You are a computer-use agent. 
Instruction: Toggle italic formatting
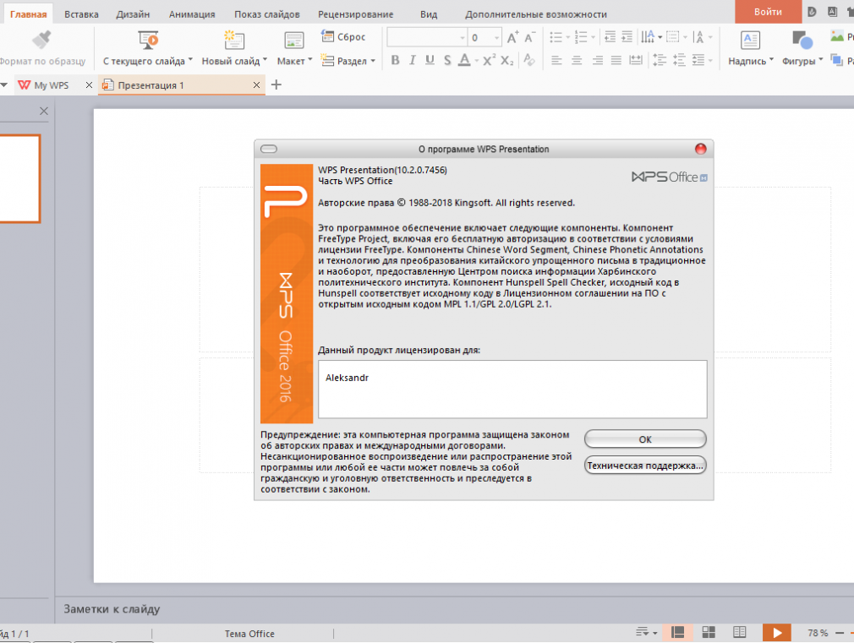coord(413,60)
